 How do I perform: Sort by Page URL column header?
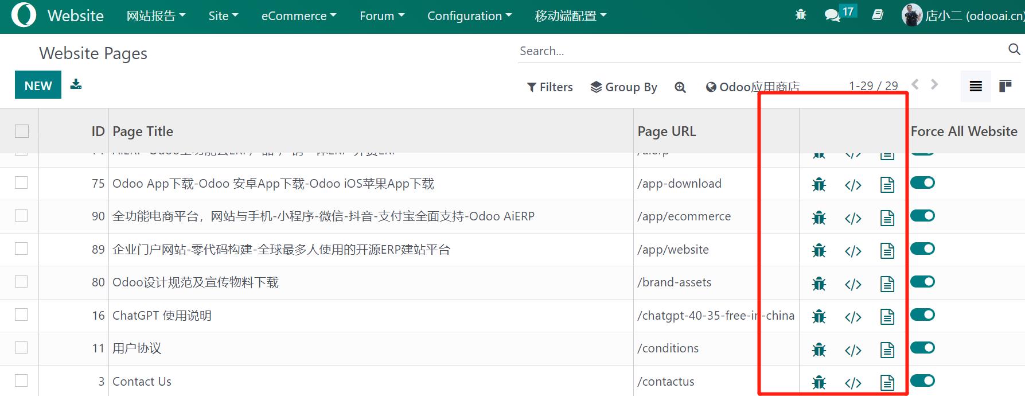[667, 131]
